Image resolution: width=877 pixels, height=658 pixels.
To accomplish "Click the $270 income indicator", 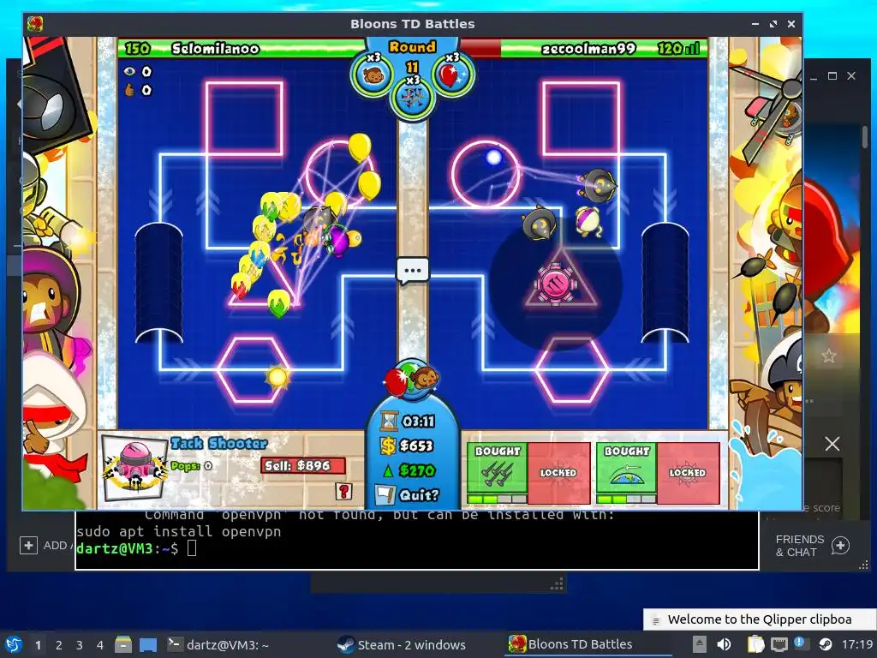I will pos(409,470).
